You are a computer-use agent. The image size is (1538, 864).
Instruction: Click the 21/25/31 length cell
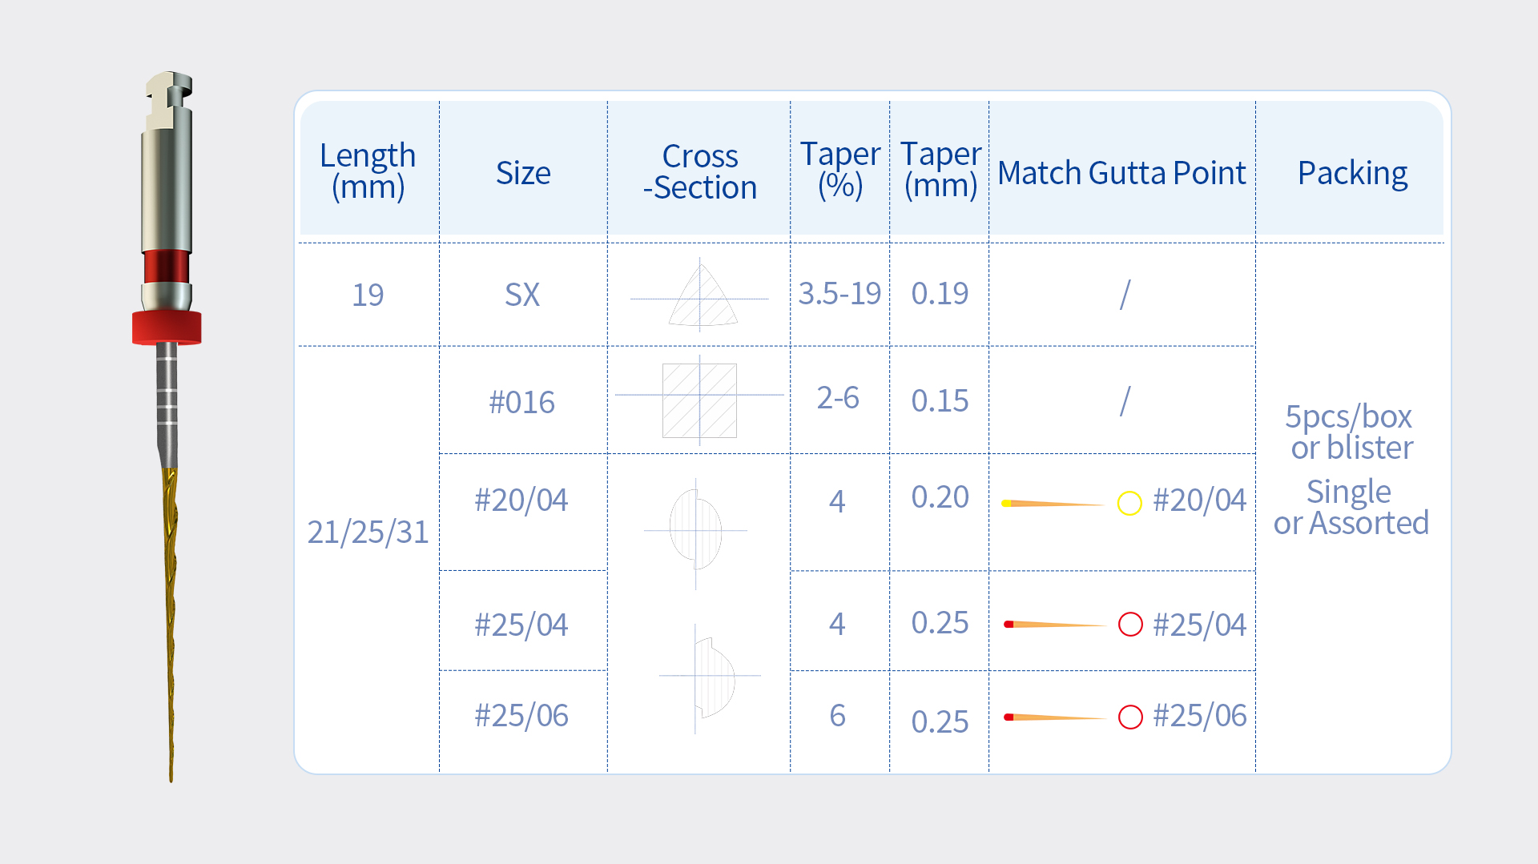click(368, 532)
